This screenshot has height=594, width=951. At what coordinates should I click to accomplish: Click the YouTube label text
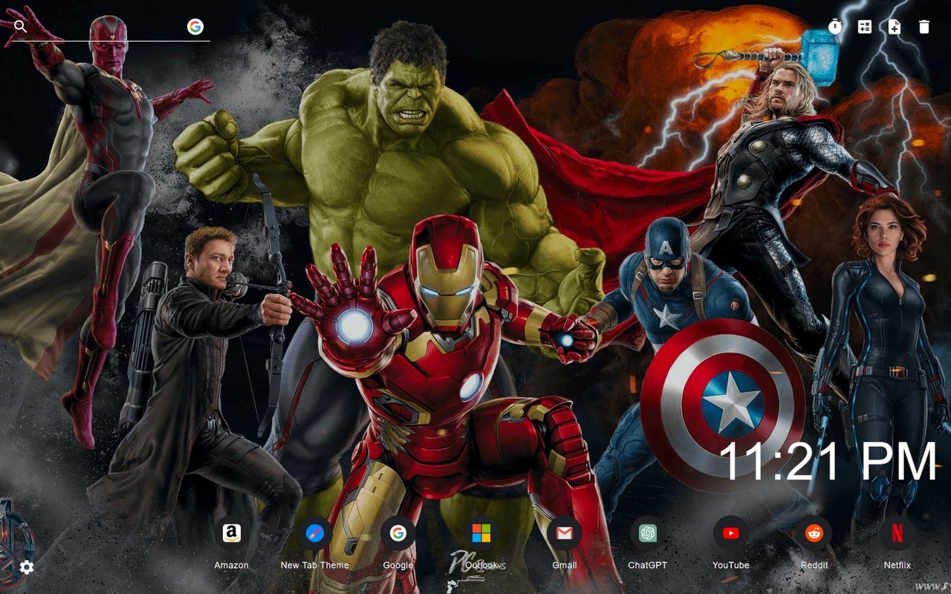(x=731, y=565)
